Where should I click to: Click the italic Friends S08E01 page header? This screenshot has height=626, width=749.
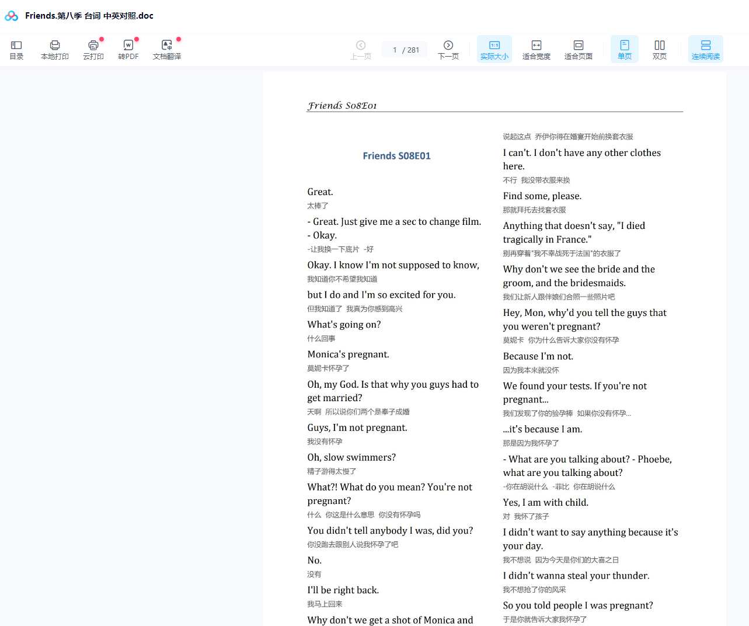(x=342, y=106)
